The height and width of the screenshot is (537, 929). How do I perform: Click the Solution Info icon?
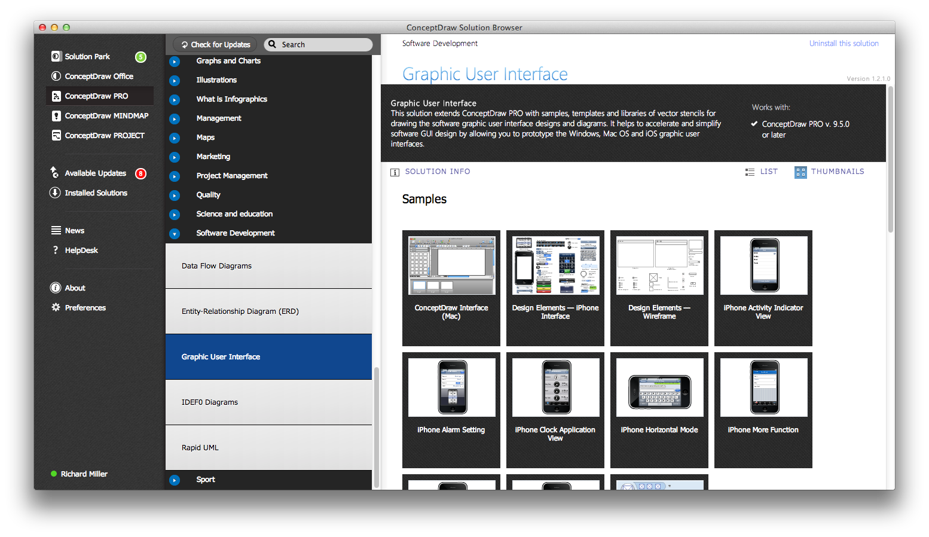tap(395, 172)
